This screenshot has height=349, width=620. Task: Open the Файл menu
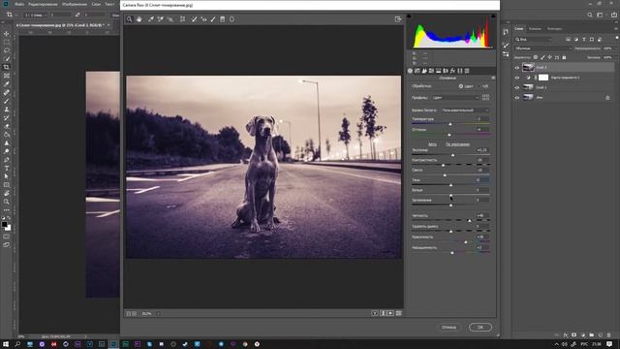pyautogui.click(x=19, y=4)
